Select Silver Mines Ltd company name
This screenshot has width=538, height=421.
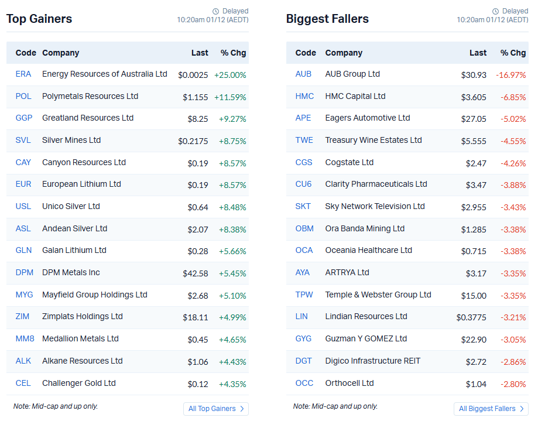(71, 141)
